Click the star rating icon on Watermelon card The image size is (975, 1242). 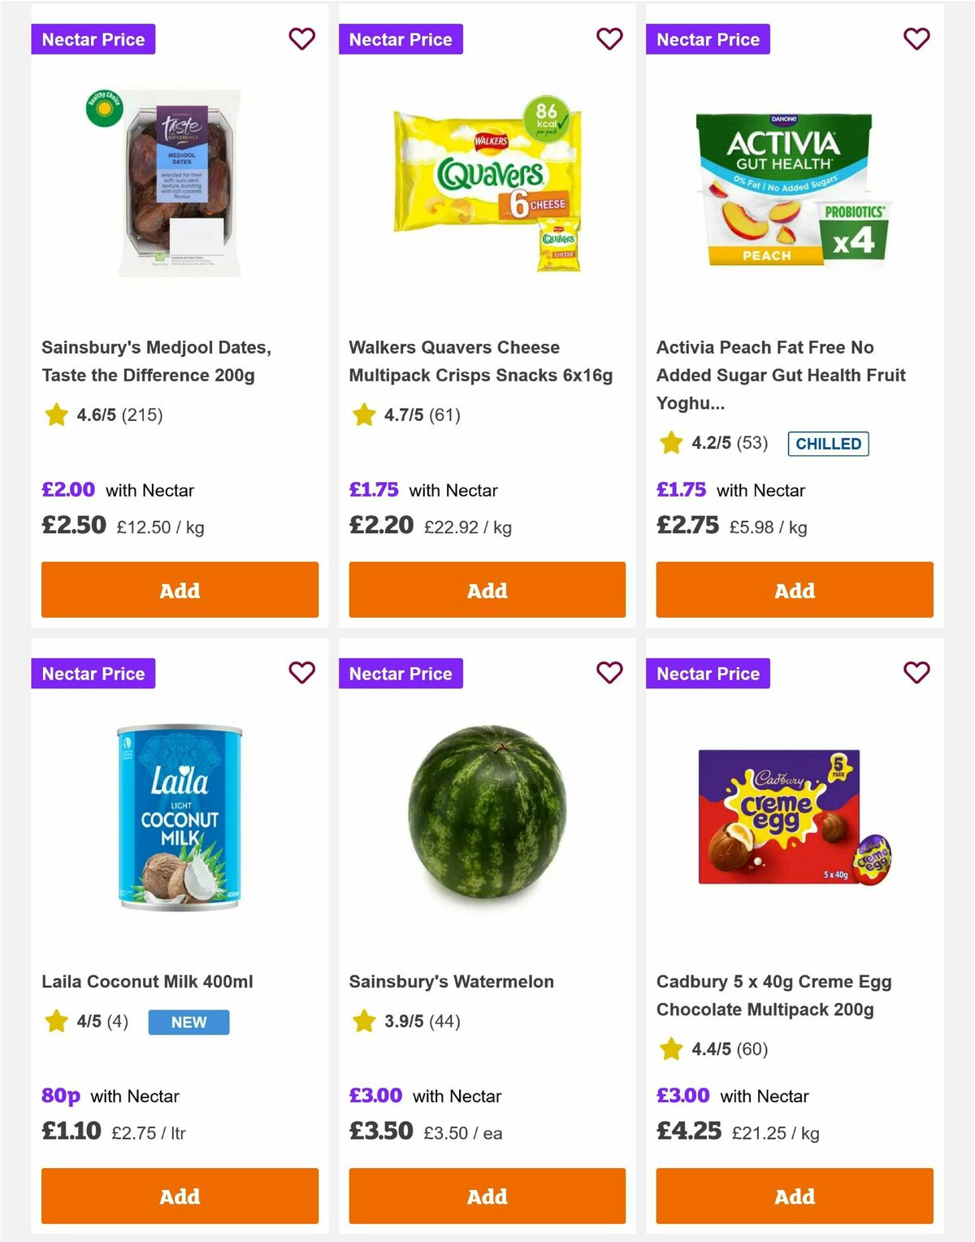tap(362, 1022)
